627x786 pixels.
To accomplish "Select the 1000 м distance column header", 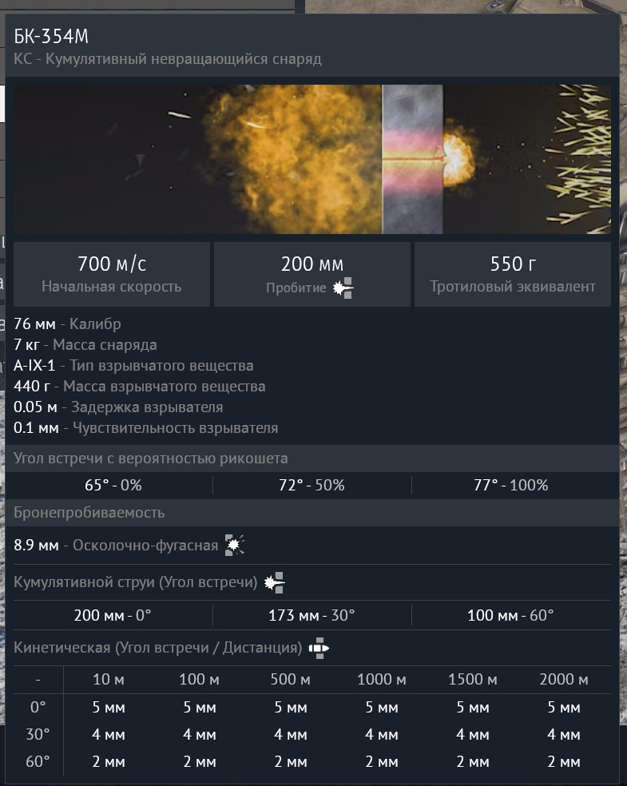I will [x=382, y=680].
